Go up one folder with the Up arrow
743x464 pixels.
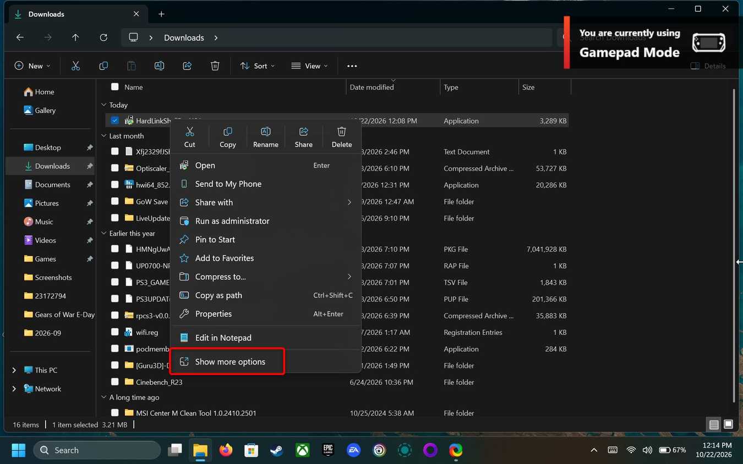point(75,37)
